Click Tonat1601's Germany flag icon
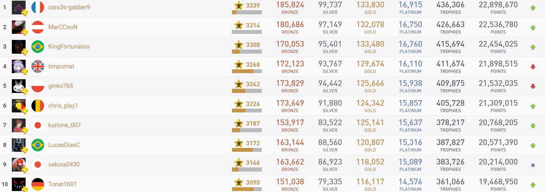 click(x=38, y=184)
